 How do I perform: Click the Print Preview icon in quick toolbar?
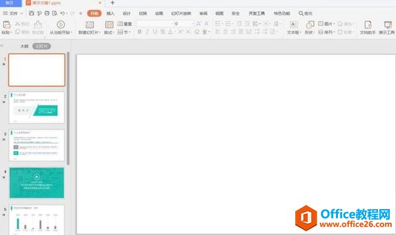coord(54,13)
